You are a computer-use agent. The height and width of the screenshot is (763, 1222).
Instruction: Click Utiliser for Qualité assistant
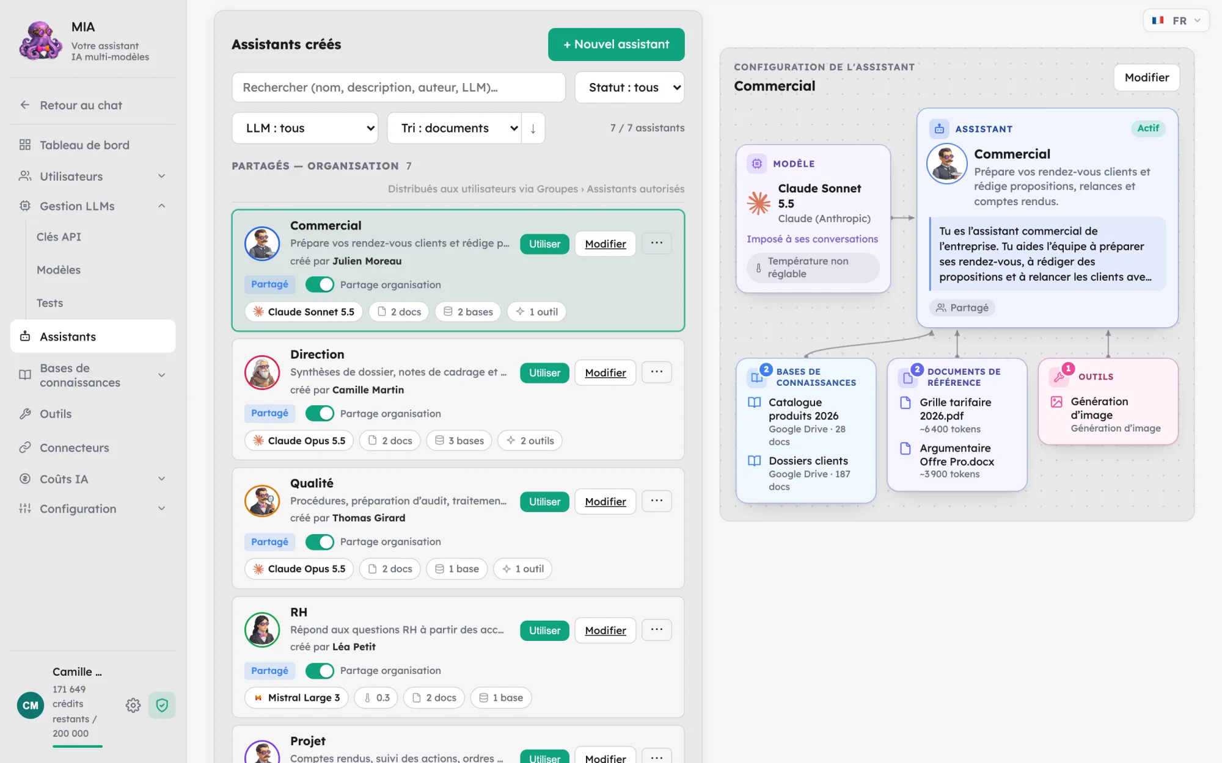(x=544, y=502)
